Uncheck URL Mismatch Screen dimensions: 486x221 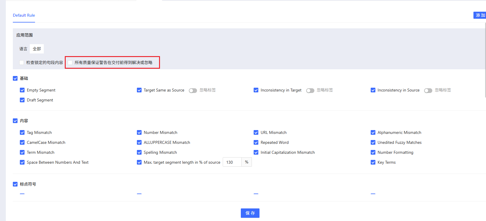tap(256, 132)
